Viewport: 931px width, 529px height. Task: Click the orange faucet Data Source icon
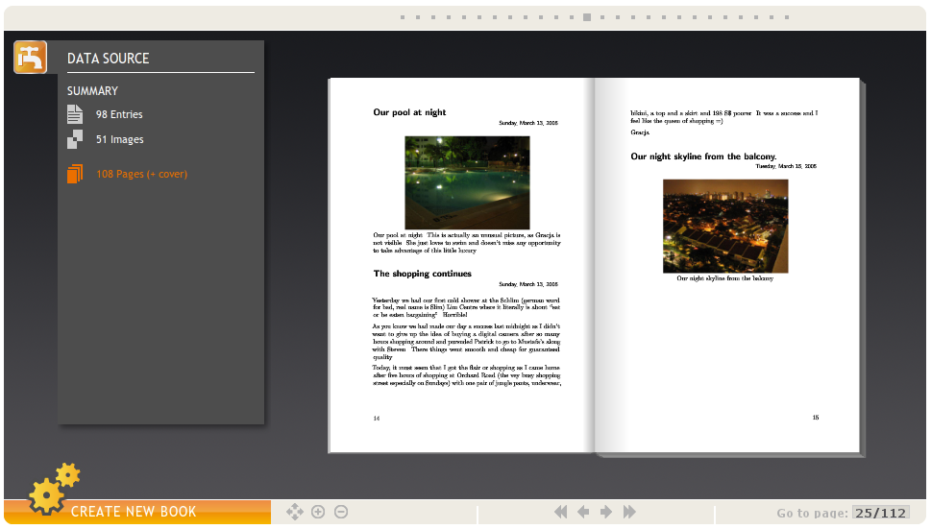[x=31, y=58]
